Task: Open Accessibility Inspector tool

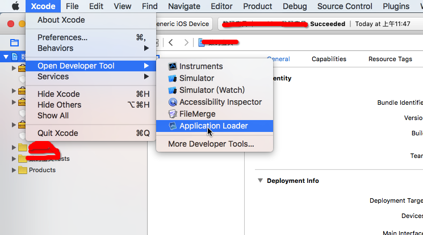Action: point(215,102)
